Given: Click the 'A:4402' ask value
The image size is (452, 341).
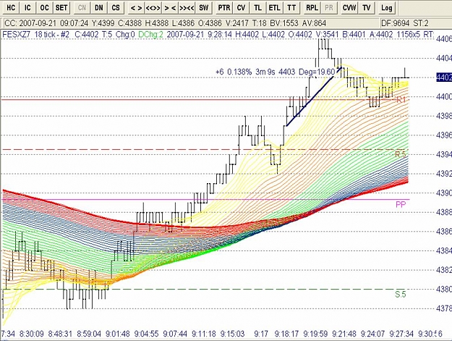Looking at the screenshot, I should coord(381,35).
